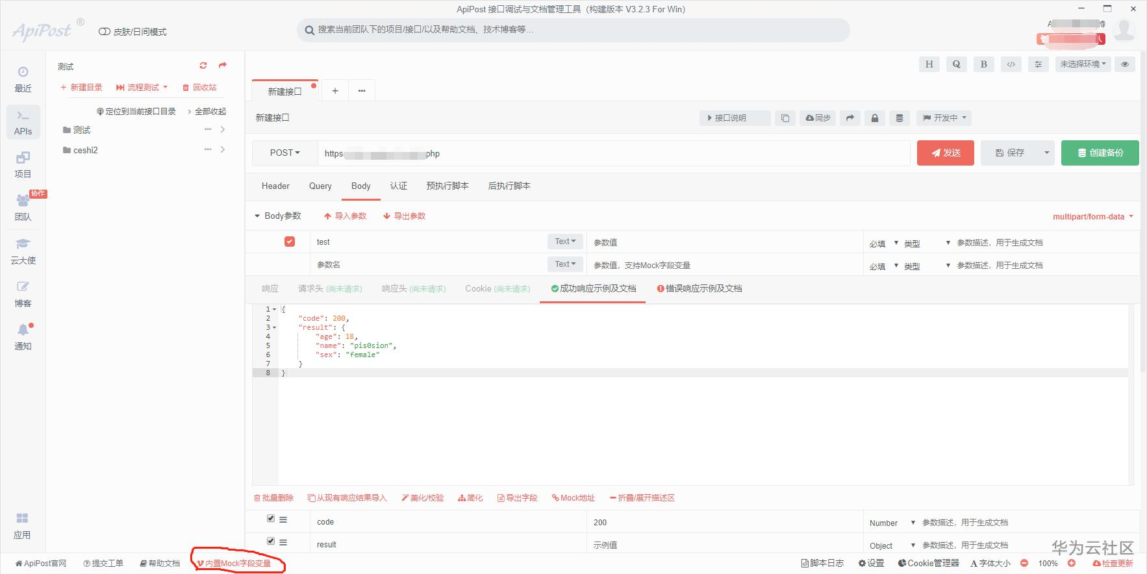
Task: Open the 应用 apps grid
Action: coord(22,525)
